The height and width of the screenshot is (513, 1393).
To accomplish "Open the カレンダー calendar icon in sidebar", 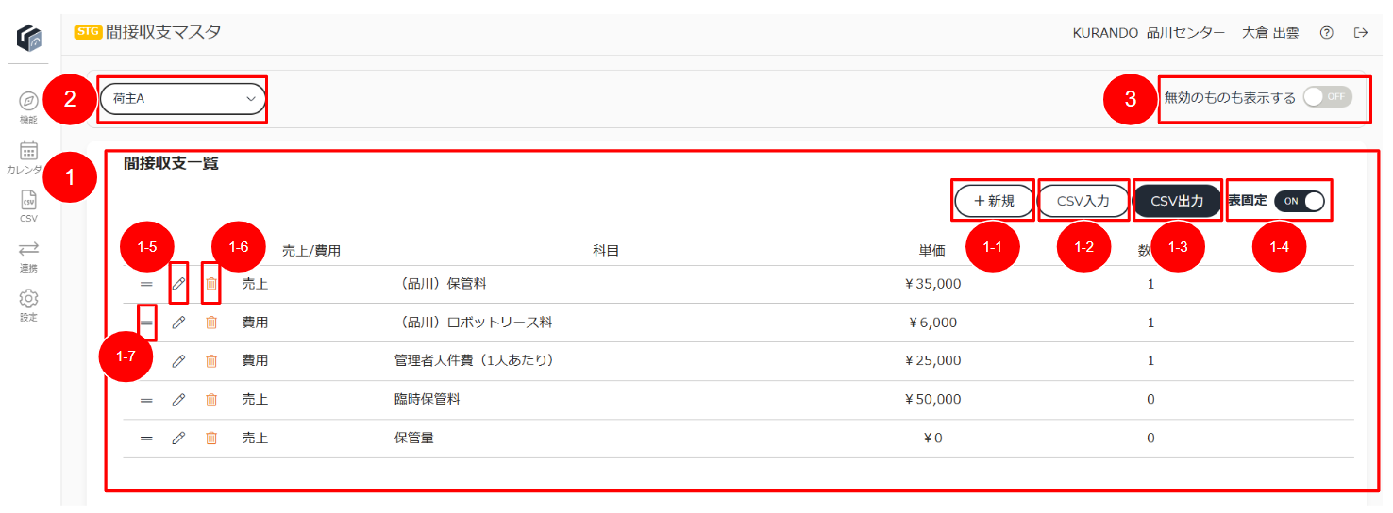I will [28, 151].
